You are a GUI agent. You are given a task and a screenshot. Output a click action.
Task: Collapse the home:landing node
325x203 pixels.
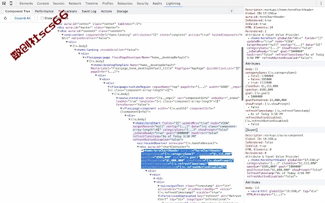coord(75,50)
